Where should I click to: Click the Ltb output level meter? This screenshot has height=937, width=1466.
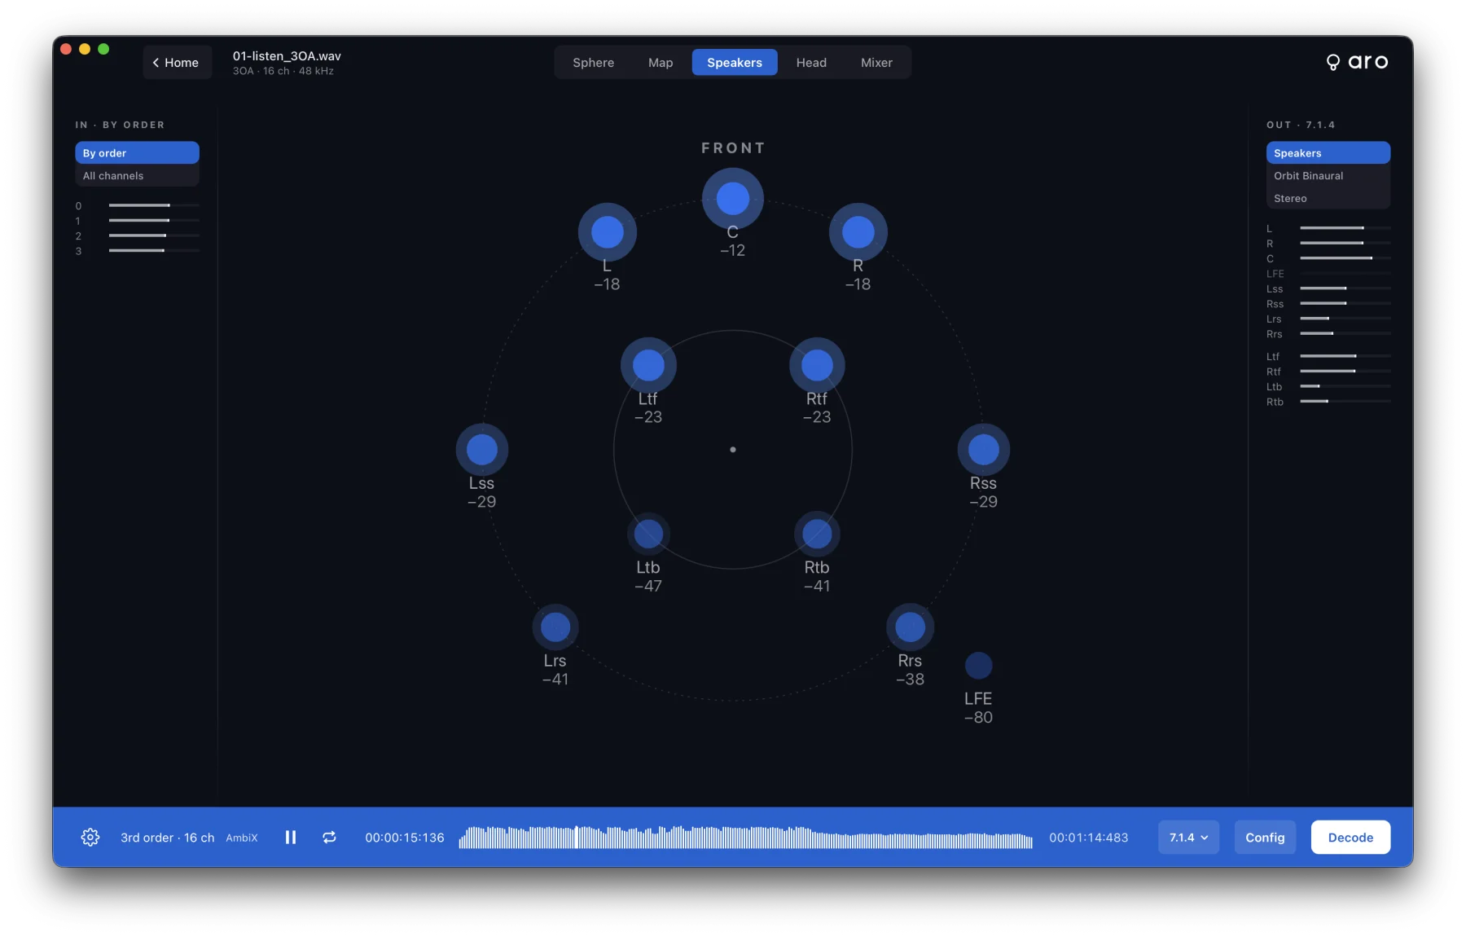tap(1345, 386)
